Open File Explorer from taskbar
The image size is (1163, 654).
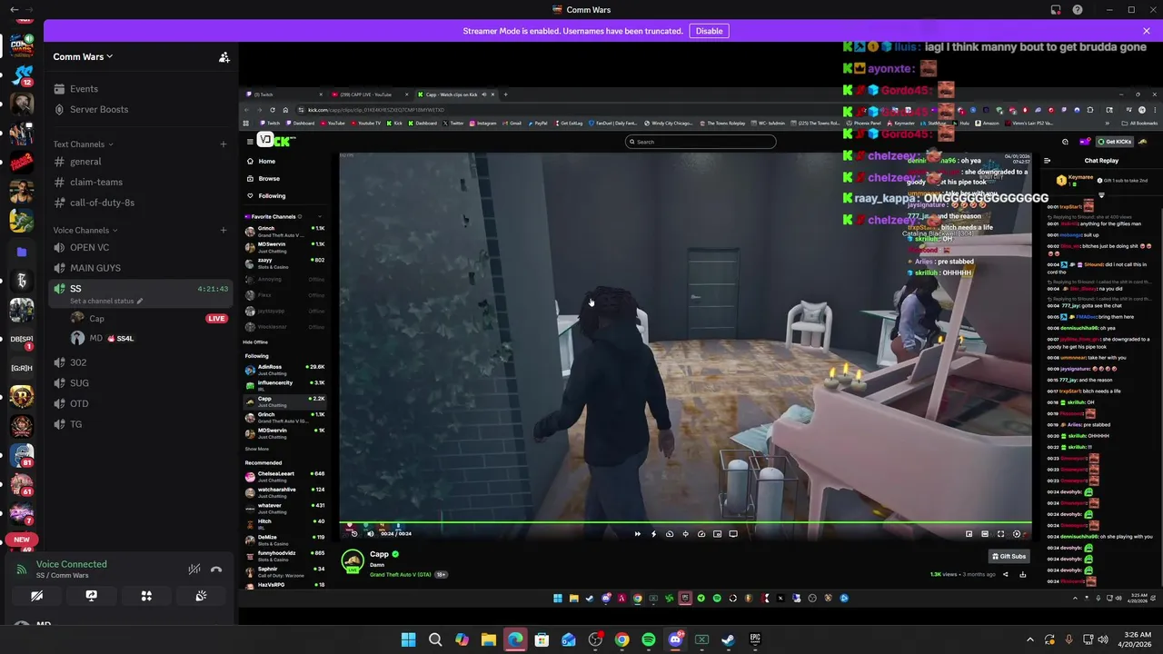(x=488, y=639)
